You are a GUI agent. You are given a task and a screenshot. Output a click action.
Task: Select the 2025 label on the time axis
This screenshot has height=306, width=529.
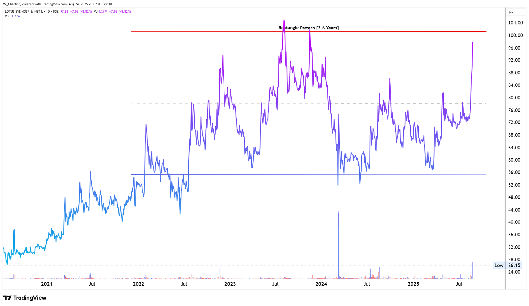click(x=414, y=284)
